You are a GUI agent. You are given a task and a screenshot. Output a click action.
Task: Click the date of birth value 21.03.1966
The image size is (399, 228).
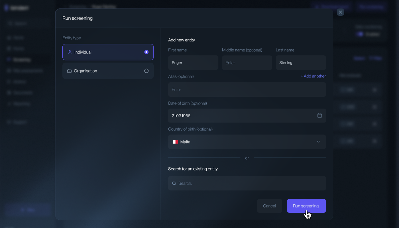[181, 116]
